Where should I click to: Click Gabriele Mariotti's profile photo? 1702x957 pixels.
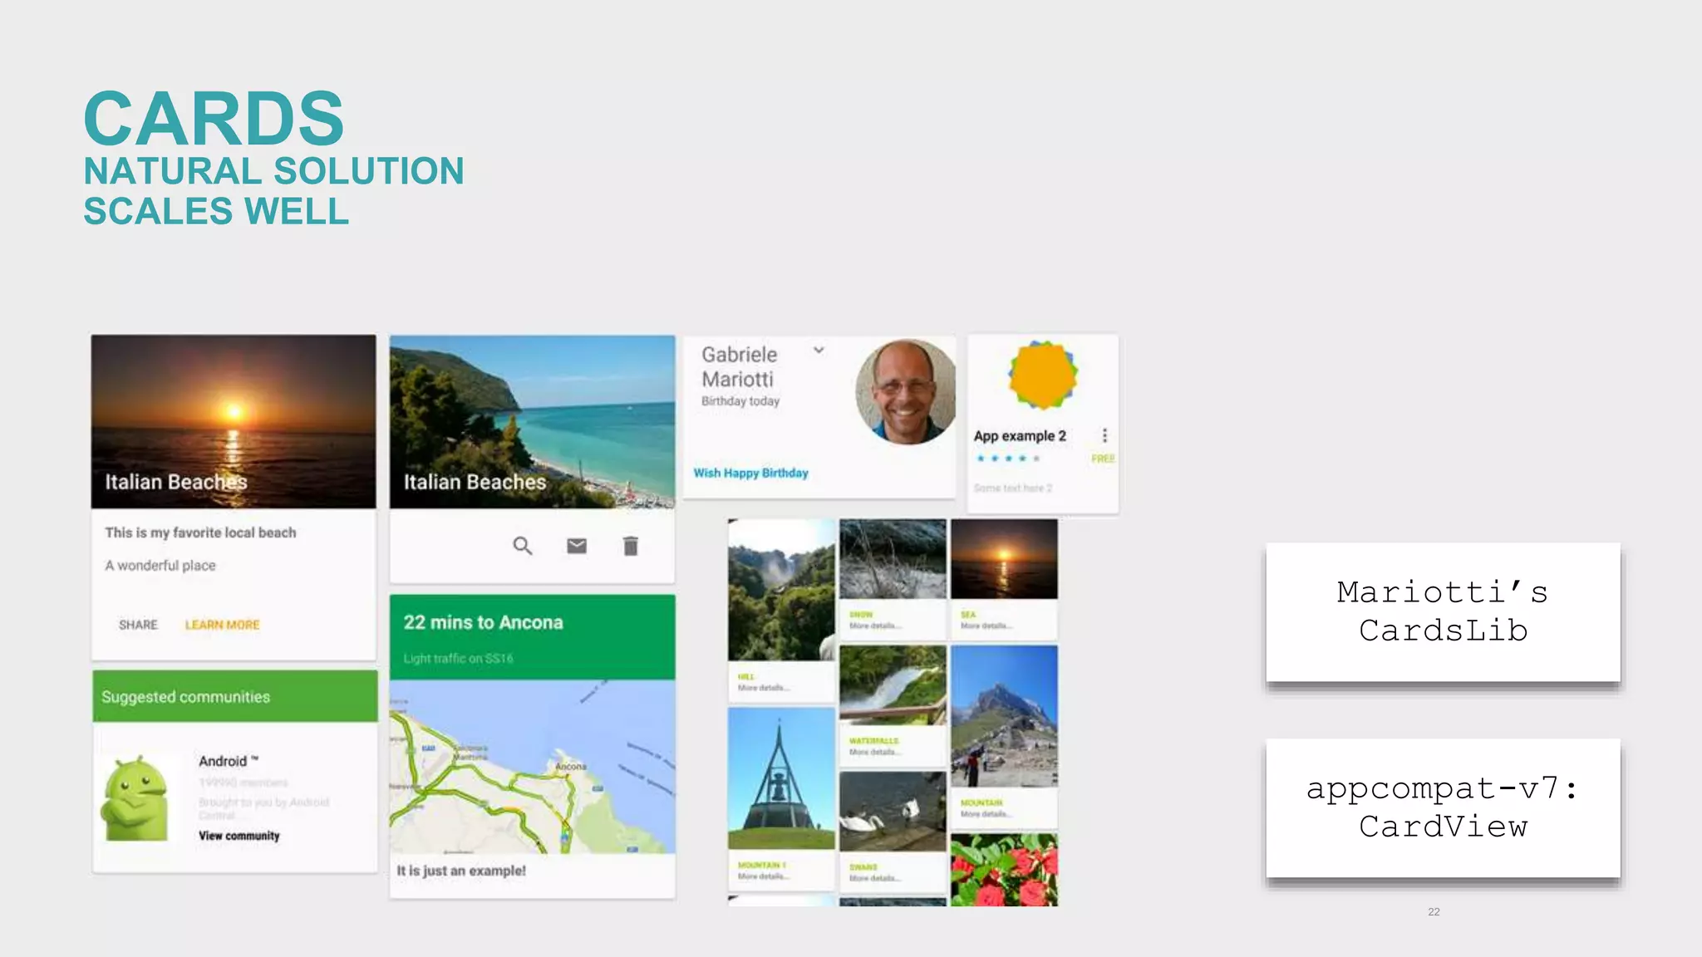[906, 391]
